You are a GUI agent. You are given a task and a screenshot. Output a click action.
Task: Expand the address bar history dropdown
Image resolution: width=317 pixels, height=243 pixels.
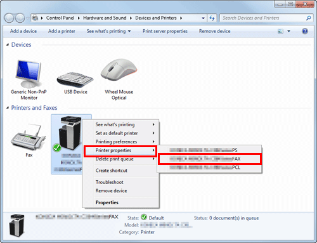[x=203, y=18]
